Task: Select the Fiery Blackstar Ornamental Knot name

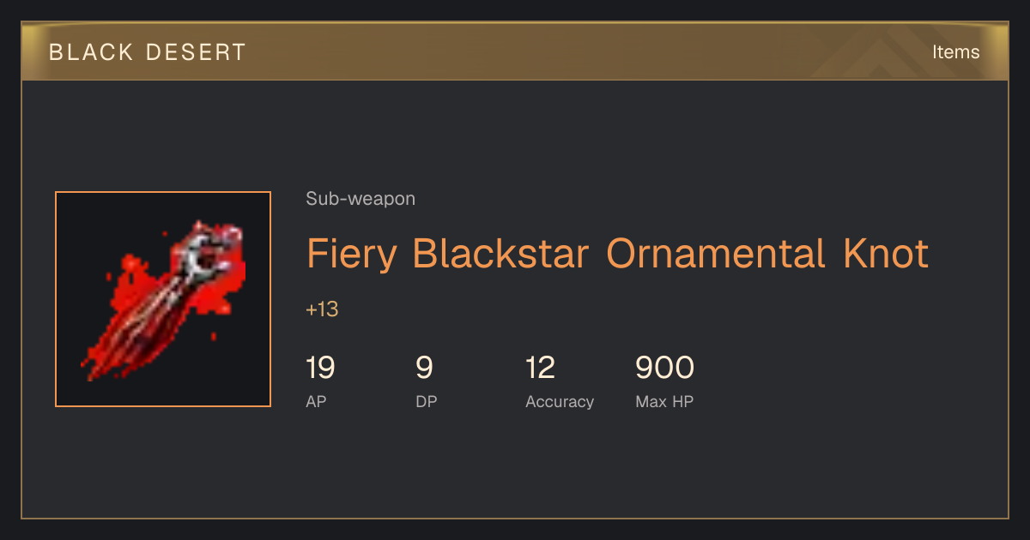Action: point(618,255)
